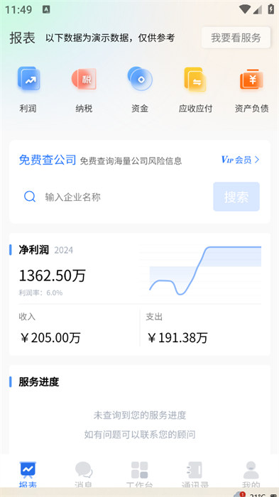Switch to the 消息 messages tab
Screen dimensions: 279x497
[x=84, y=474]
